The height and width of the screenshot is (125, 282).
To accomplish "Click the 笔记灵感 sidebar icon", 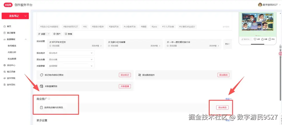I will (x=5, y=72).
